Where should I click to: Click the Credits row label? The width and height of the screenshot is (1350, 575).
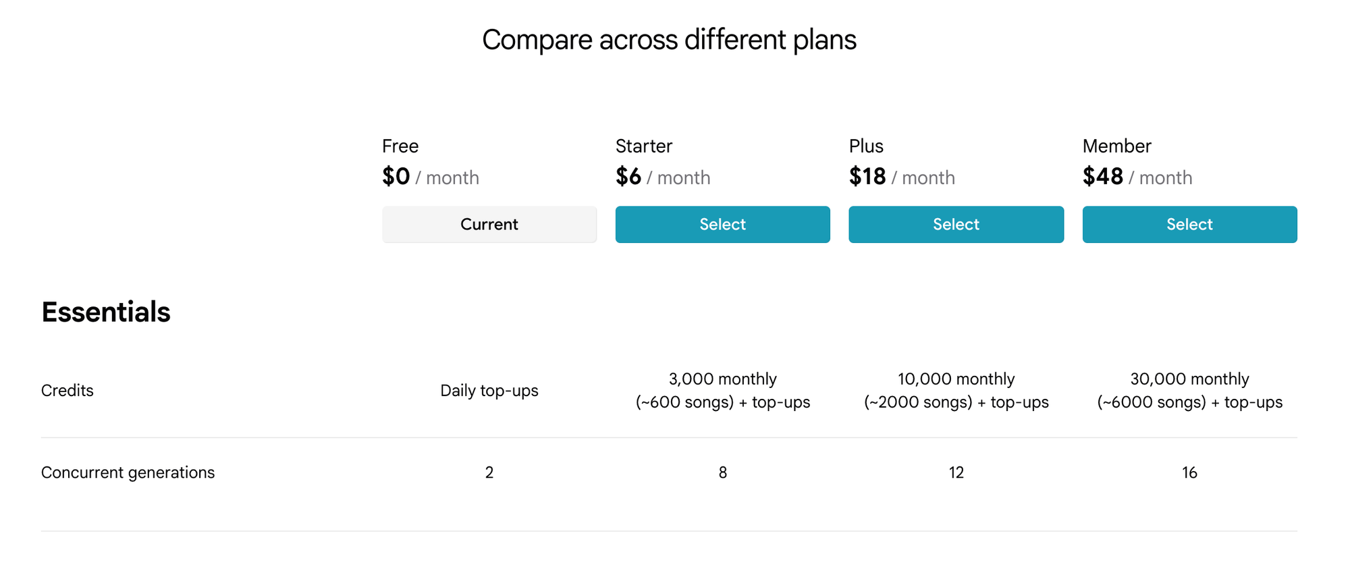[67, 391]
